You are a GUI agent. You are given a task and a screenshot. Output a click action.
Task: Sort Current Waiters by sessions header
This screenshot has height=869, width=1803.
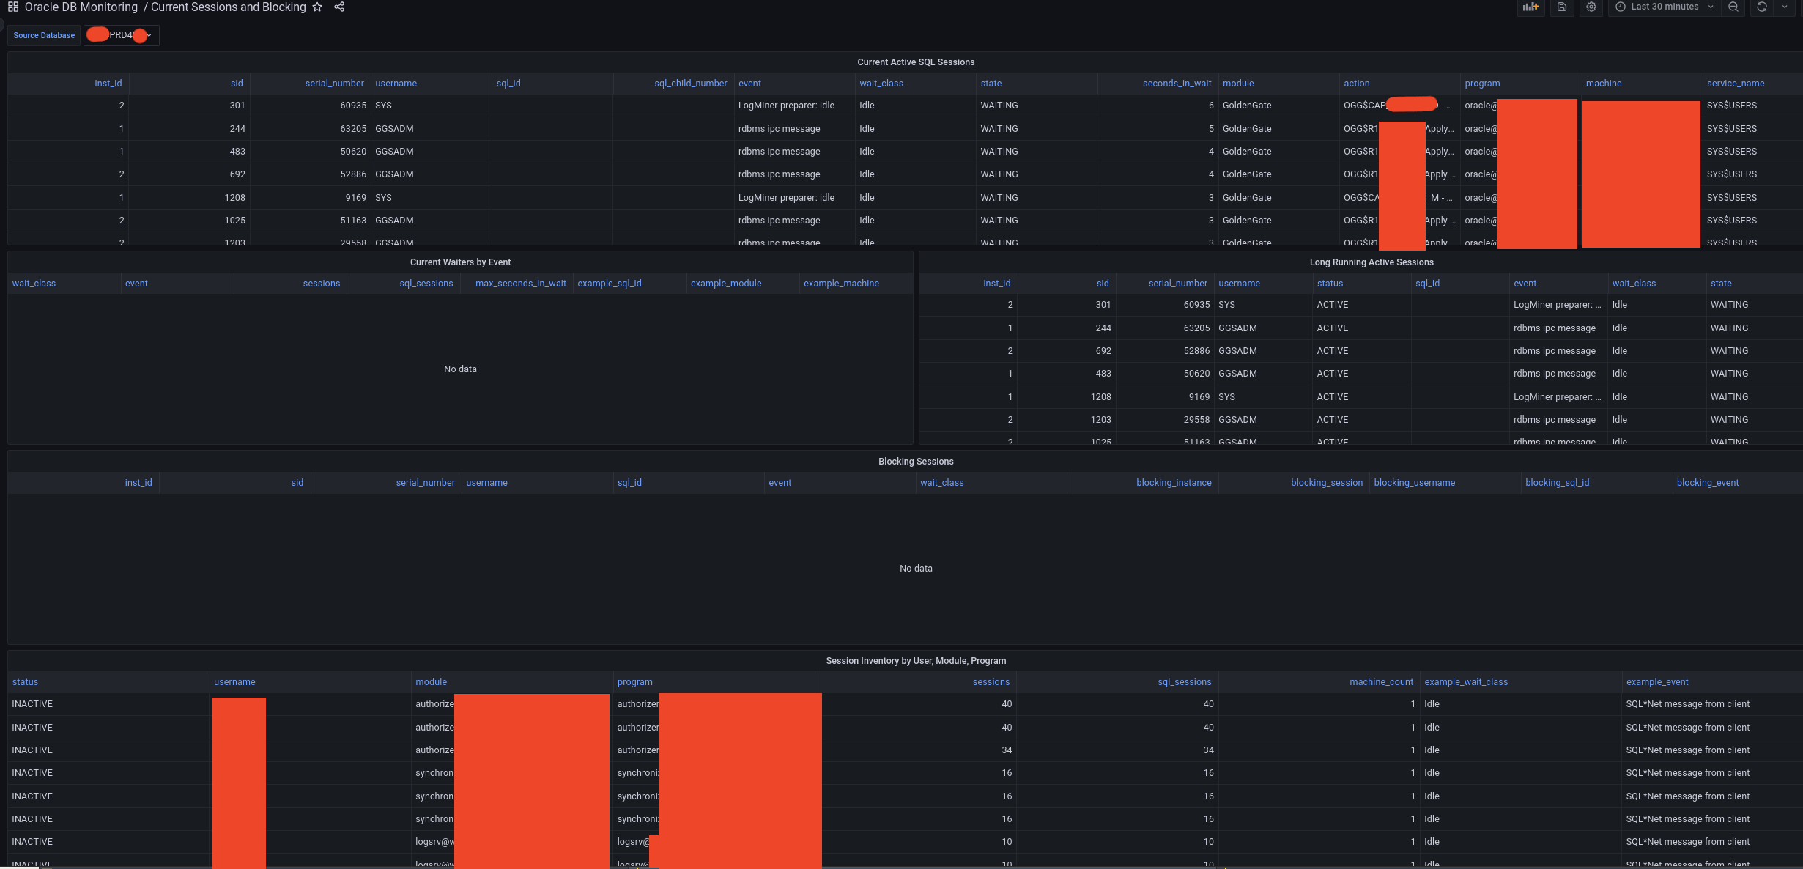[322, 284]
